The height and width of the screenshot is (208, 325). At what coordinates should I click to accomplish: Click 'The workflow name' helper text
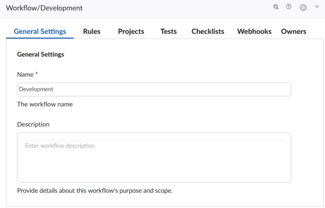(45, 104)
